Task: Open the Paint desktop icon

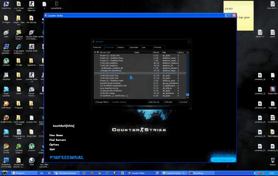Action: (x=6, y=32)
